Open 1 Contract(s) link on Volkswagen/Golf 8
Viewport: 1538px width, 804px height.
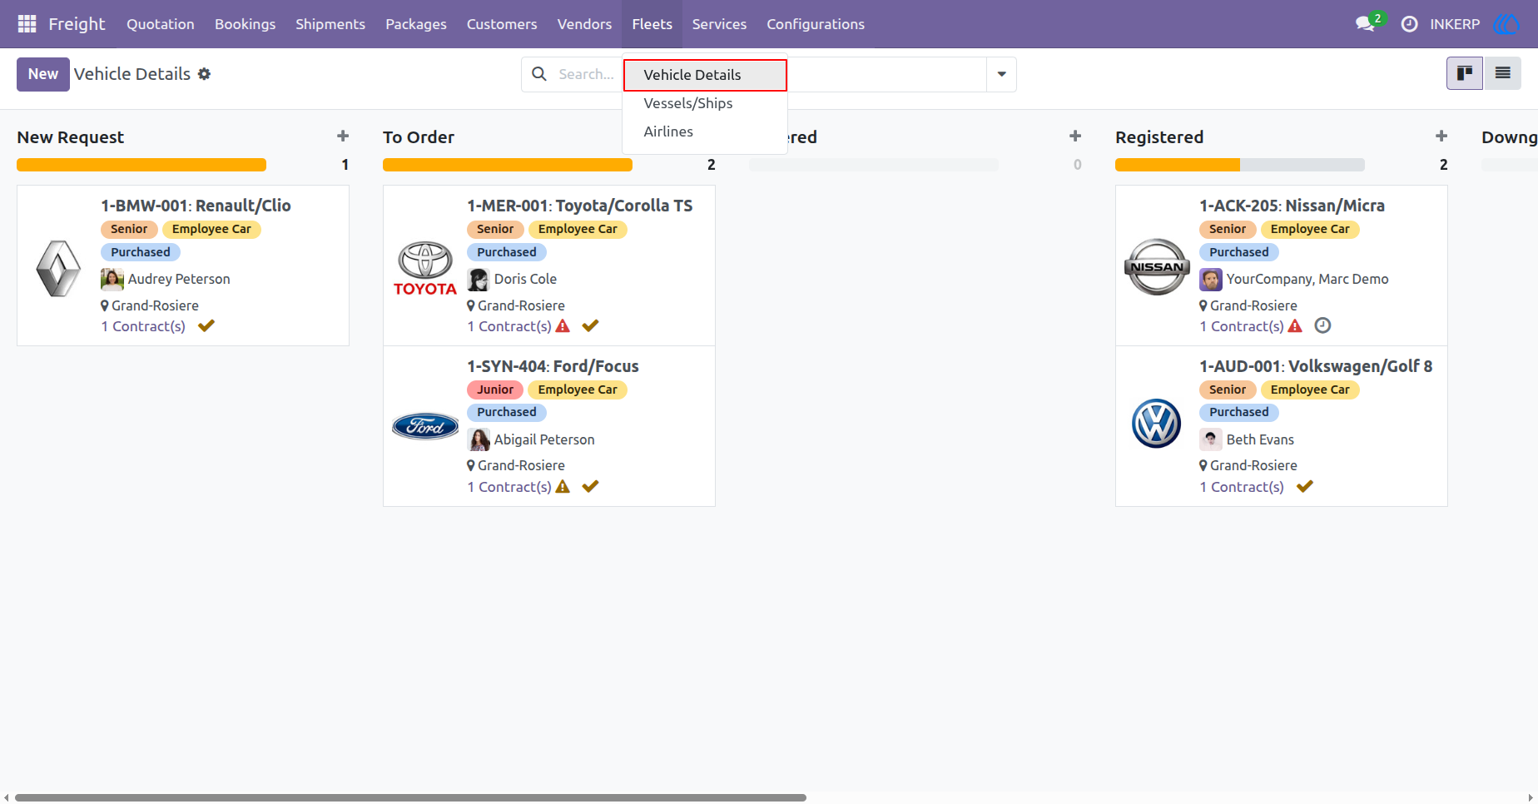pyautogui.click(x=1242, y=487)
